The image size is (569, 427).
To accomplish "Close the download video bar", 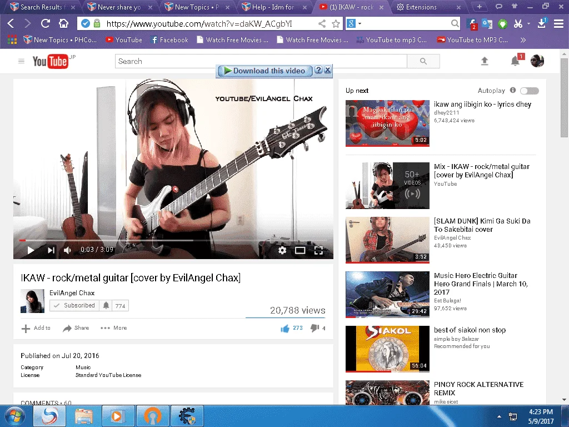I will (327, 70).
